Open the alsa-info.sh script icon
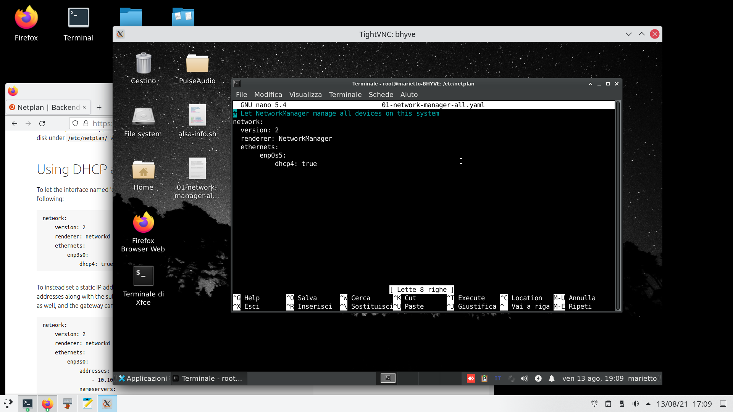This screenshot has height=412, width=733. (x=197, y=116)
